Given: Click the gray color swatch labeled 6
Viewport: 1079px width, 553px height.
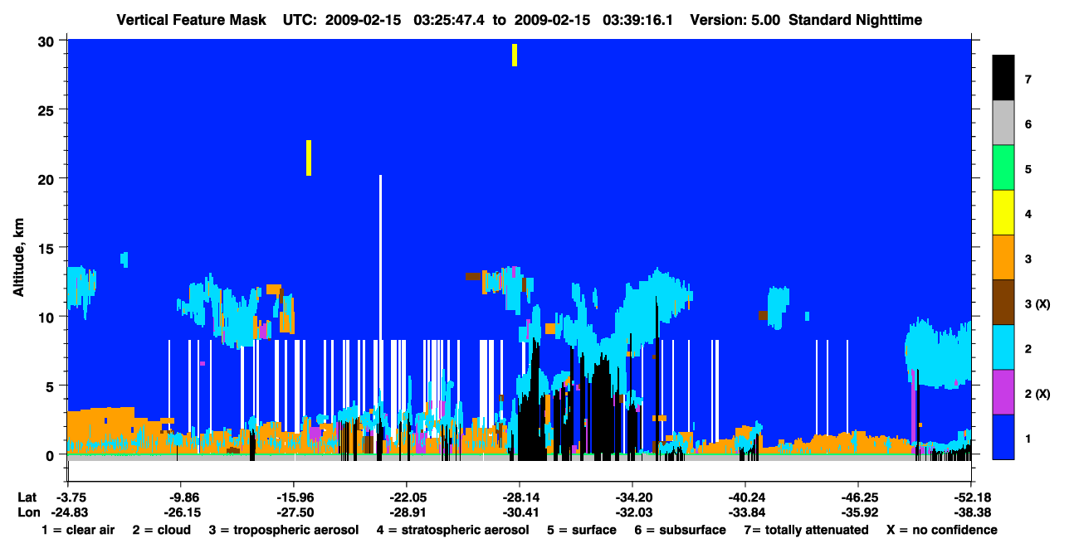Looking at the screenshot, I should [x=1003, y=124].
